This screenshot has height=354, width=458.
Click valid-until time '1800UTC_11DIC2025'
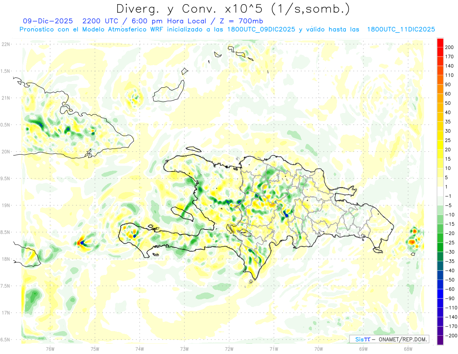pyautogui.click(x=401, y=29)
